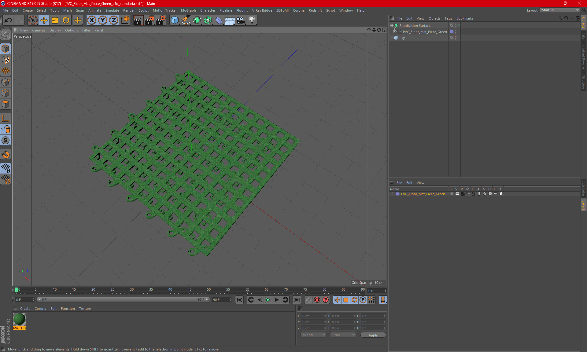Select the Sky object
Image resolution: width=587 pixels, height=352 pixels.
402,38
